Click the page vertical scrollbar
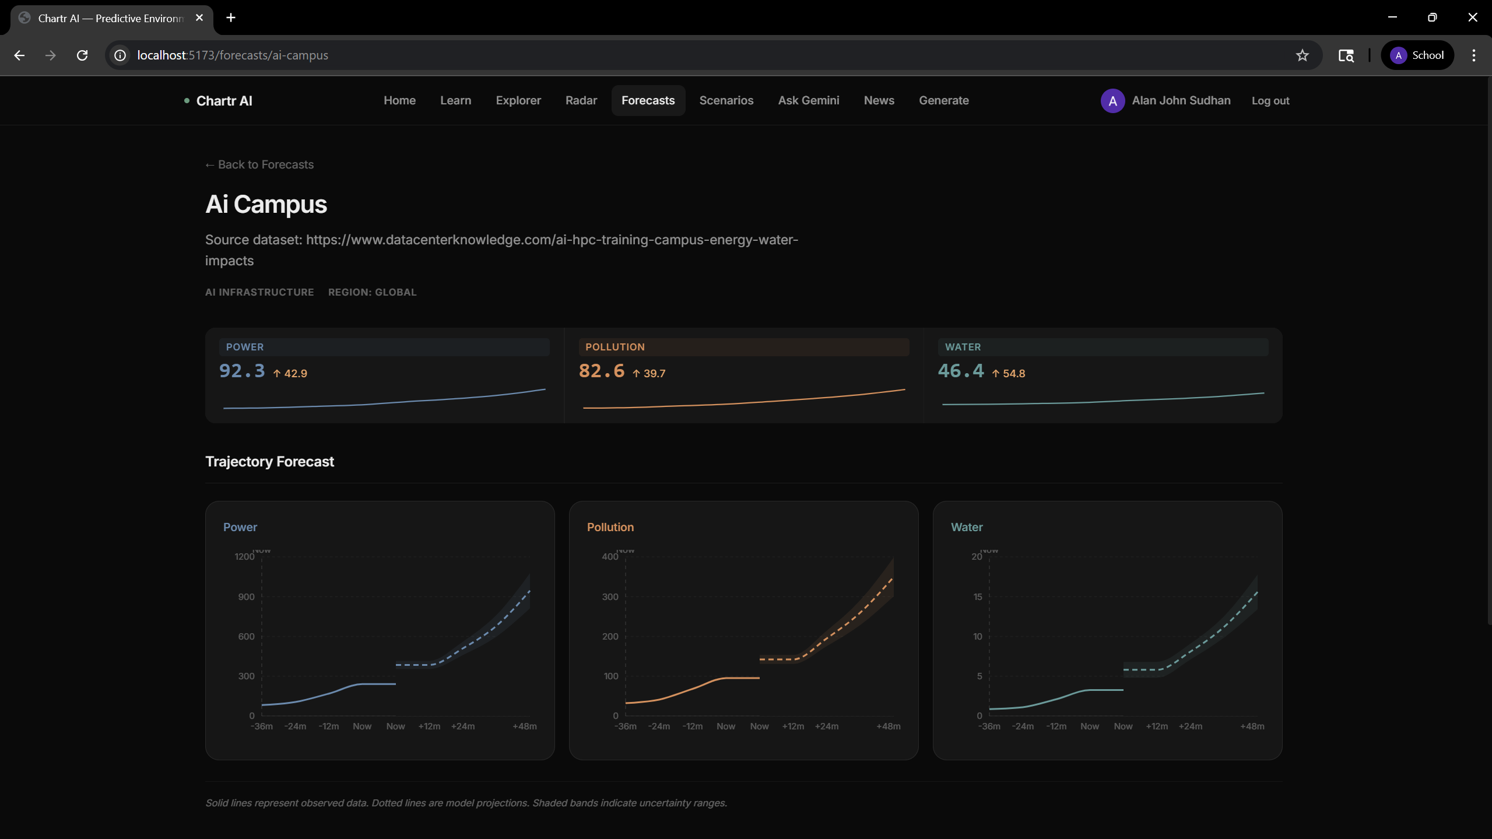This screenshot has height=839, width=1492. pyautogui.click(x=1489, y=350)
